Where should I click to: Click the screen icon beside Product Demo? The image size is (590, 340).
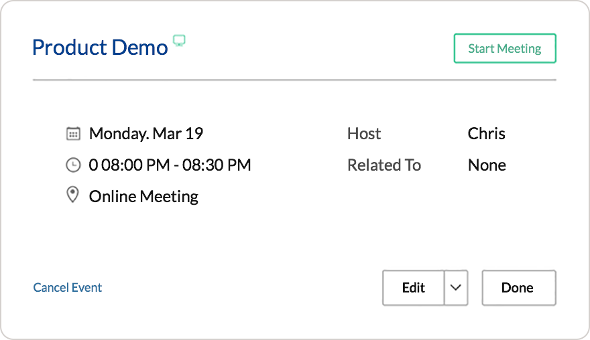(x=179, y=41)
